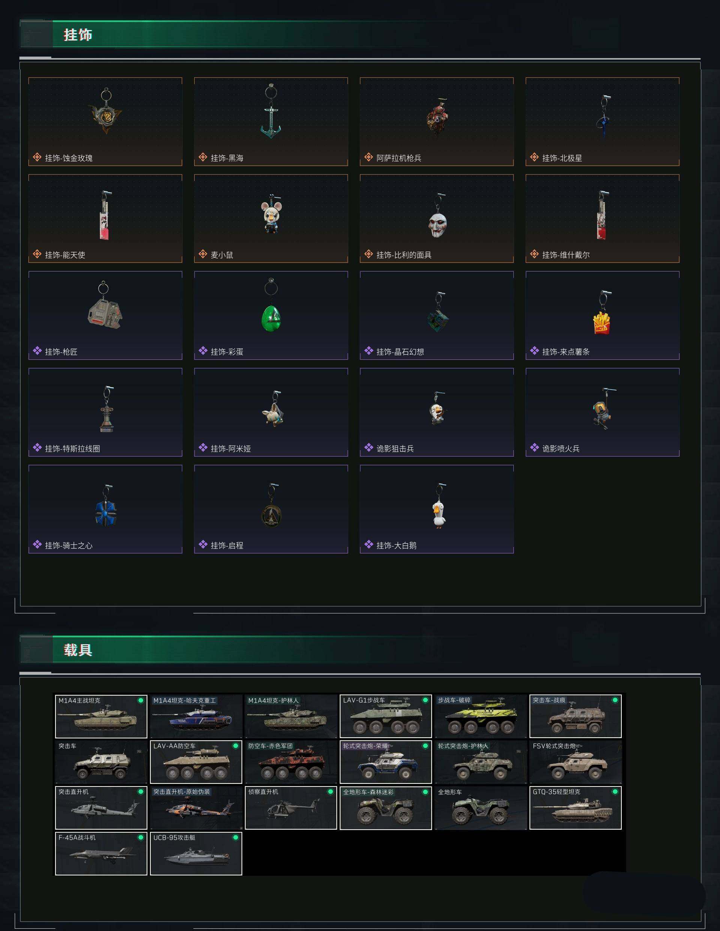Viewport: 720px width, 931px height.
Task: Toggle green indicator on F-45A战斗机
Action: point(141,837)
